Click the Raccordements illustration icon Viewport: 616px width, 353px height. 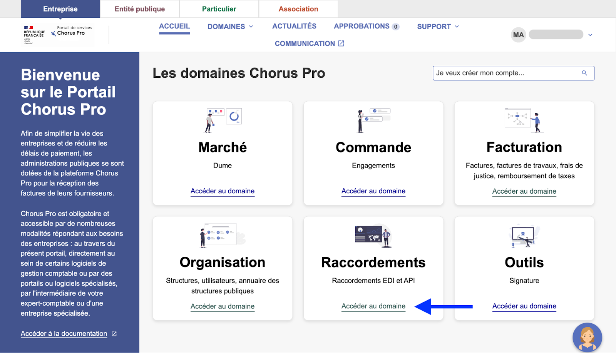click(373, 236)
